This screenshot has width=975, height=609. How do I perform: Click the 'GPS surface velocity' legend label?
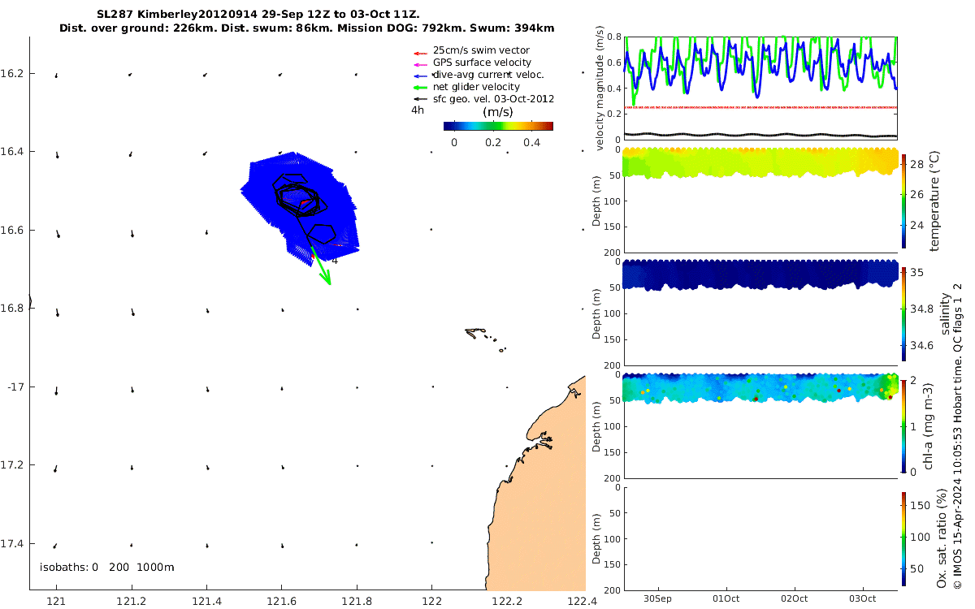[482, 63]
